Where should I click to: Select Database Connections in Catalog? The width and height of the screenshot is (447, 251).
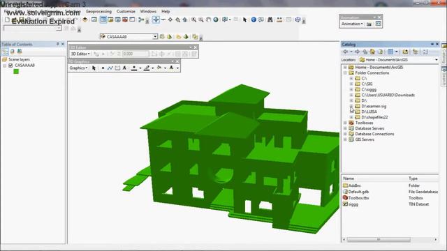[x=374, y=134]
